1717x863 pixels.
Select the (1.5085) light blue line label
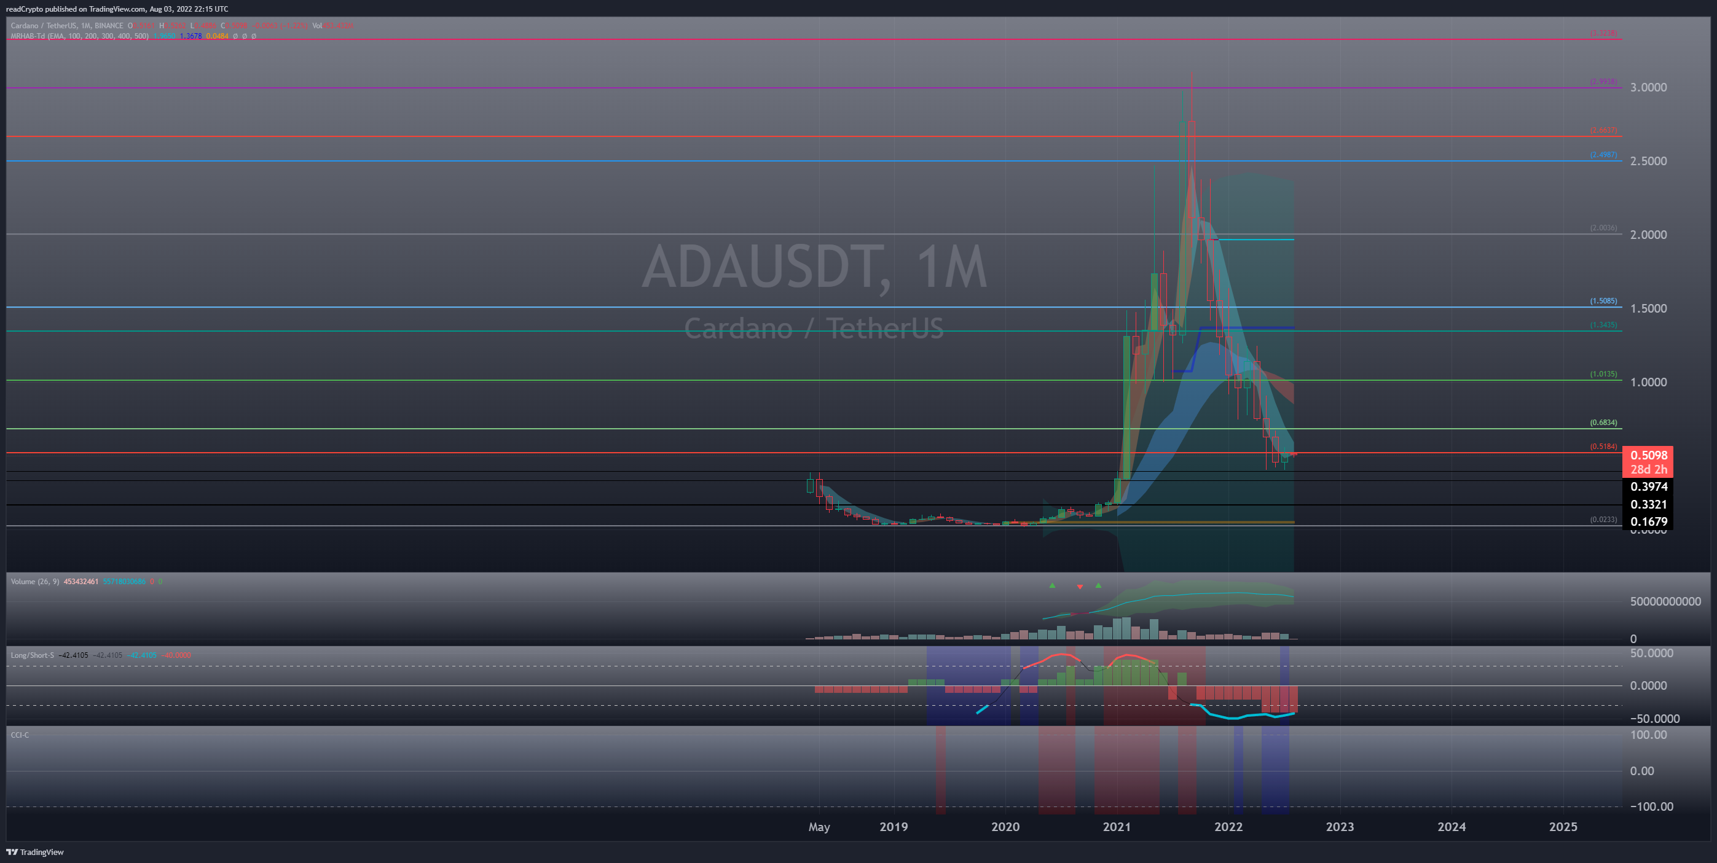coord(1603,301)
